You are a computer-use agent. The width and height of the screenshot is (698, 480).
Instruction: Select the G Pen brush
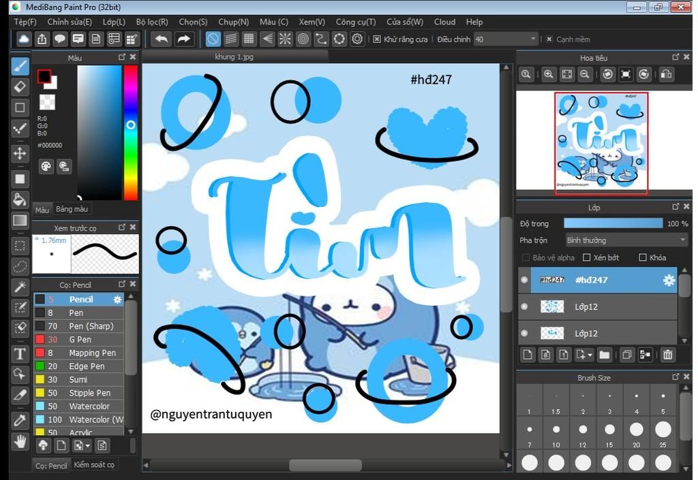(79, 340)
